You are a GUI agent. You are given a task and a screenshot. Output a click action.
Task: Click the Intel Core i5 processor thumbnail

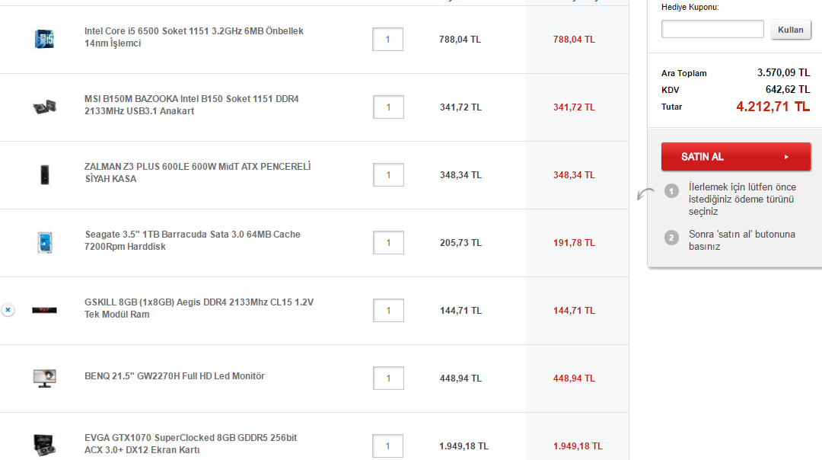[44, 40]
